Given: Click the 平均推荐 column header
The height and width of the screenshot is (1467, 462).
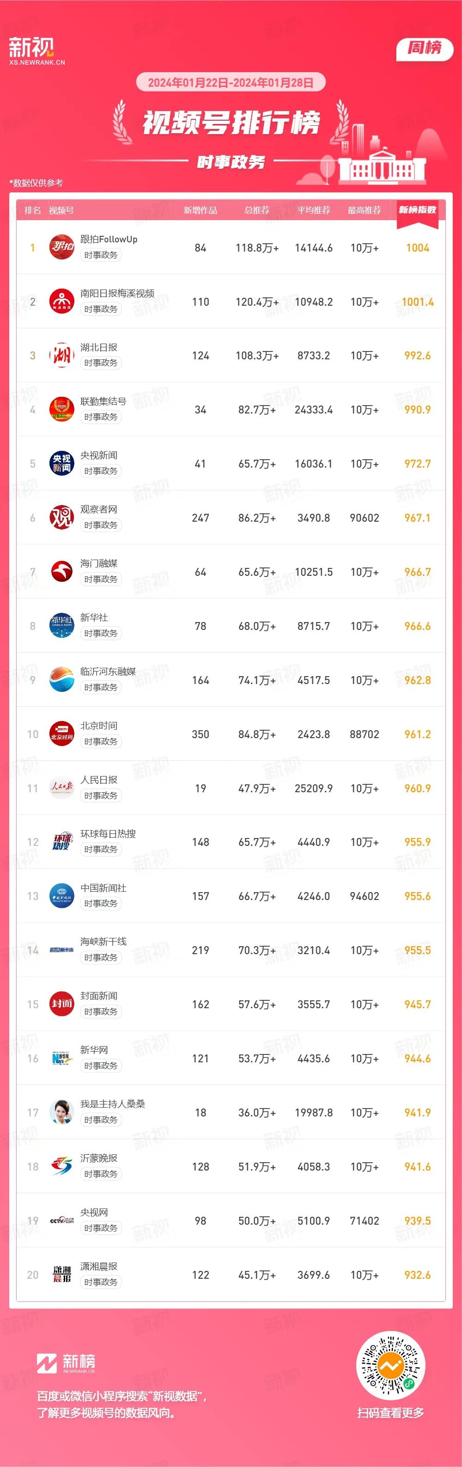Looking at the screenshot, I should coord(314,210).
